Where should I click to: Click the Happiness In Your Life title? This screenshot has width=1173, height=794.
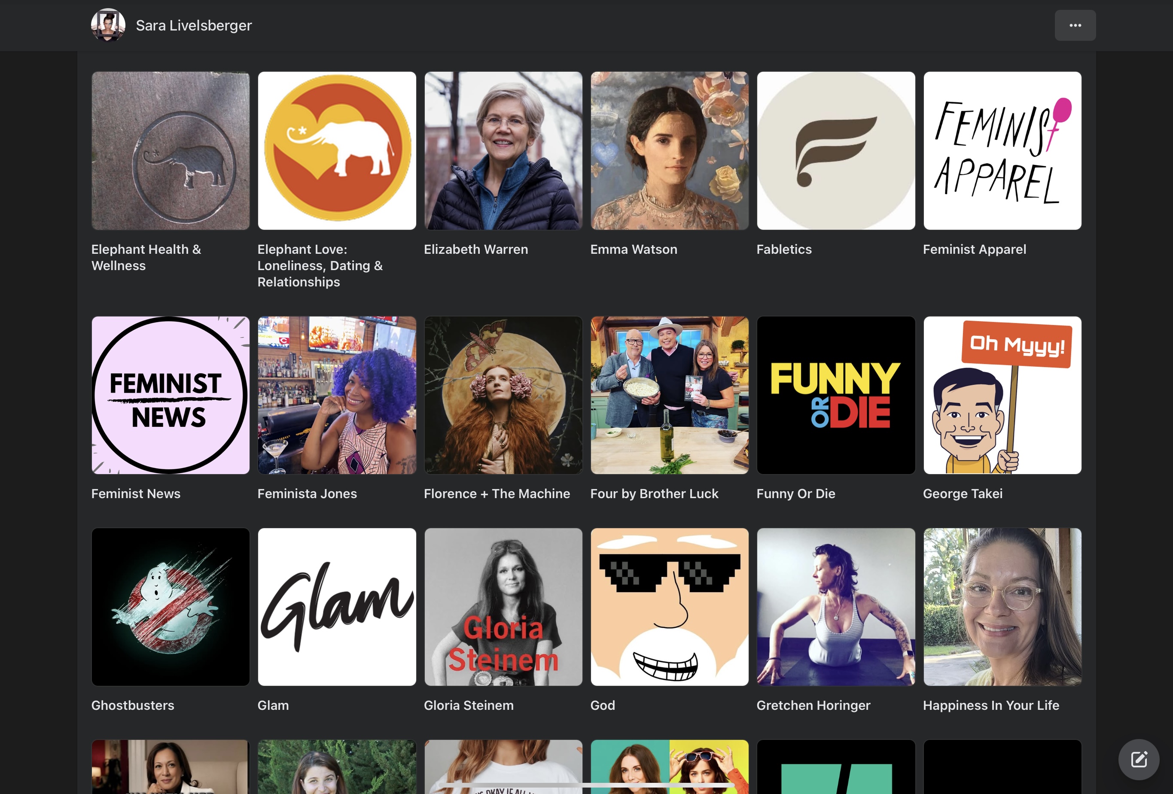[991, 705]
